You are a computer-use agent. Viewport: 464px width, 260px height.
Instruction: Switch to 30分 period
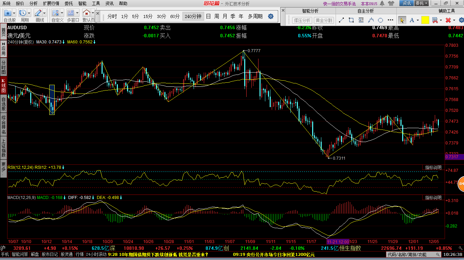tap(161, 16)
